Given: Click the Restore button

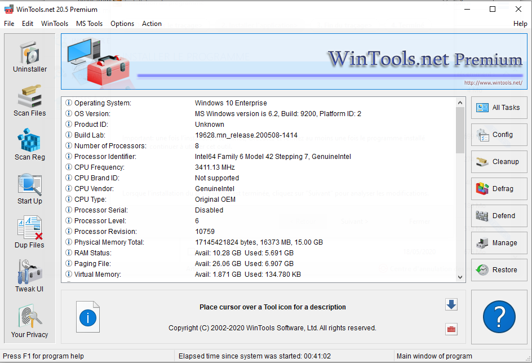Looking at the screenshot, I should point(499,270).
